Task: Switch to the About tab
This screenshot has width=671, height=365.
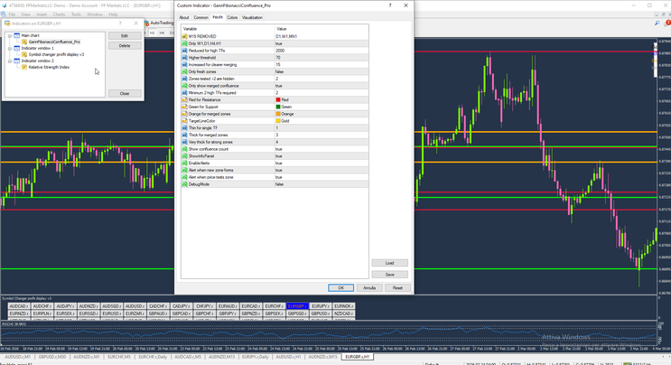Action: coord(184,17)
